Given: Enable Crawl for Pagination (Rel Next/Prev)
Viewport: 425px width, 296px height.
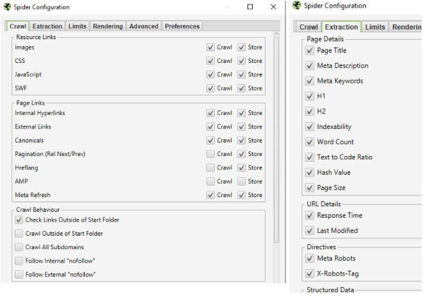Looking at the screenshot, I should (211, 154).
